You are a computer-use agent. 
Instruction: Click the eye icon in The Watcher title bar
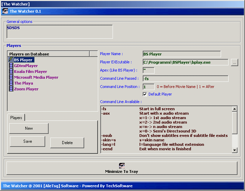point(5,11)
